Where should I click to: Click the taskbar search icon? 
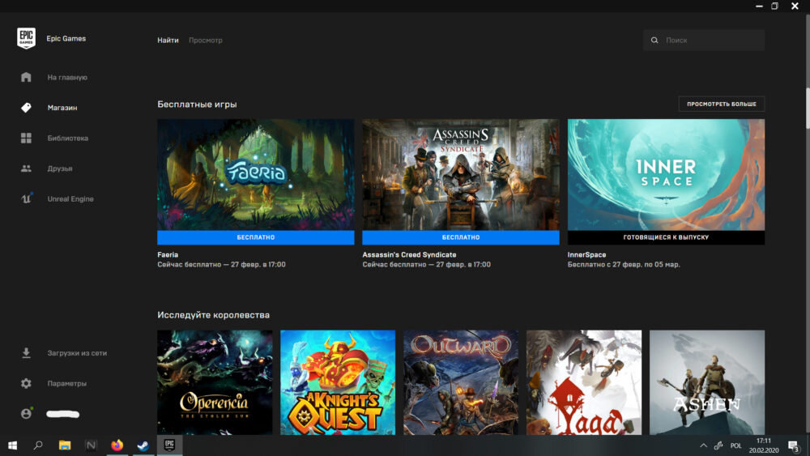[x=38, y=445]
